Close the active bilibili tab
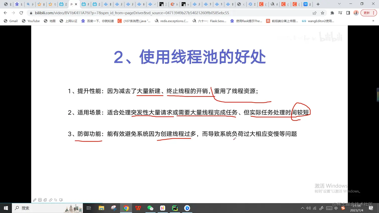 76,4
